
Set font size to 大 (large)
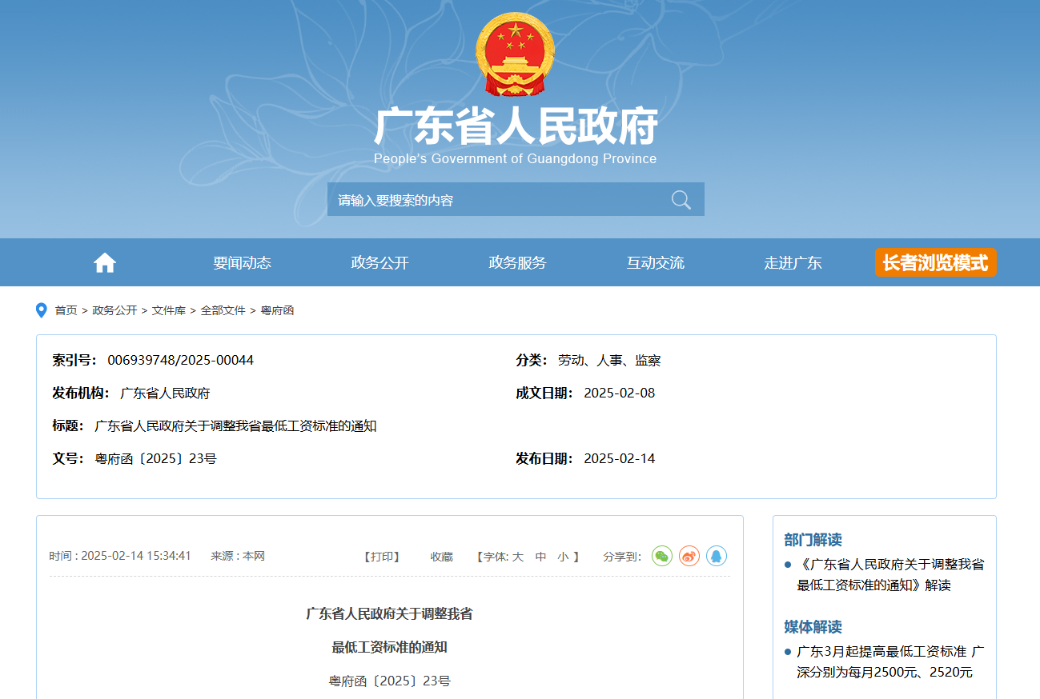[517, 557]
